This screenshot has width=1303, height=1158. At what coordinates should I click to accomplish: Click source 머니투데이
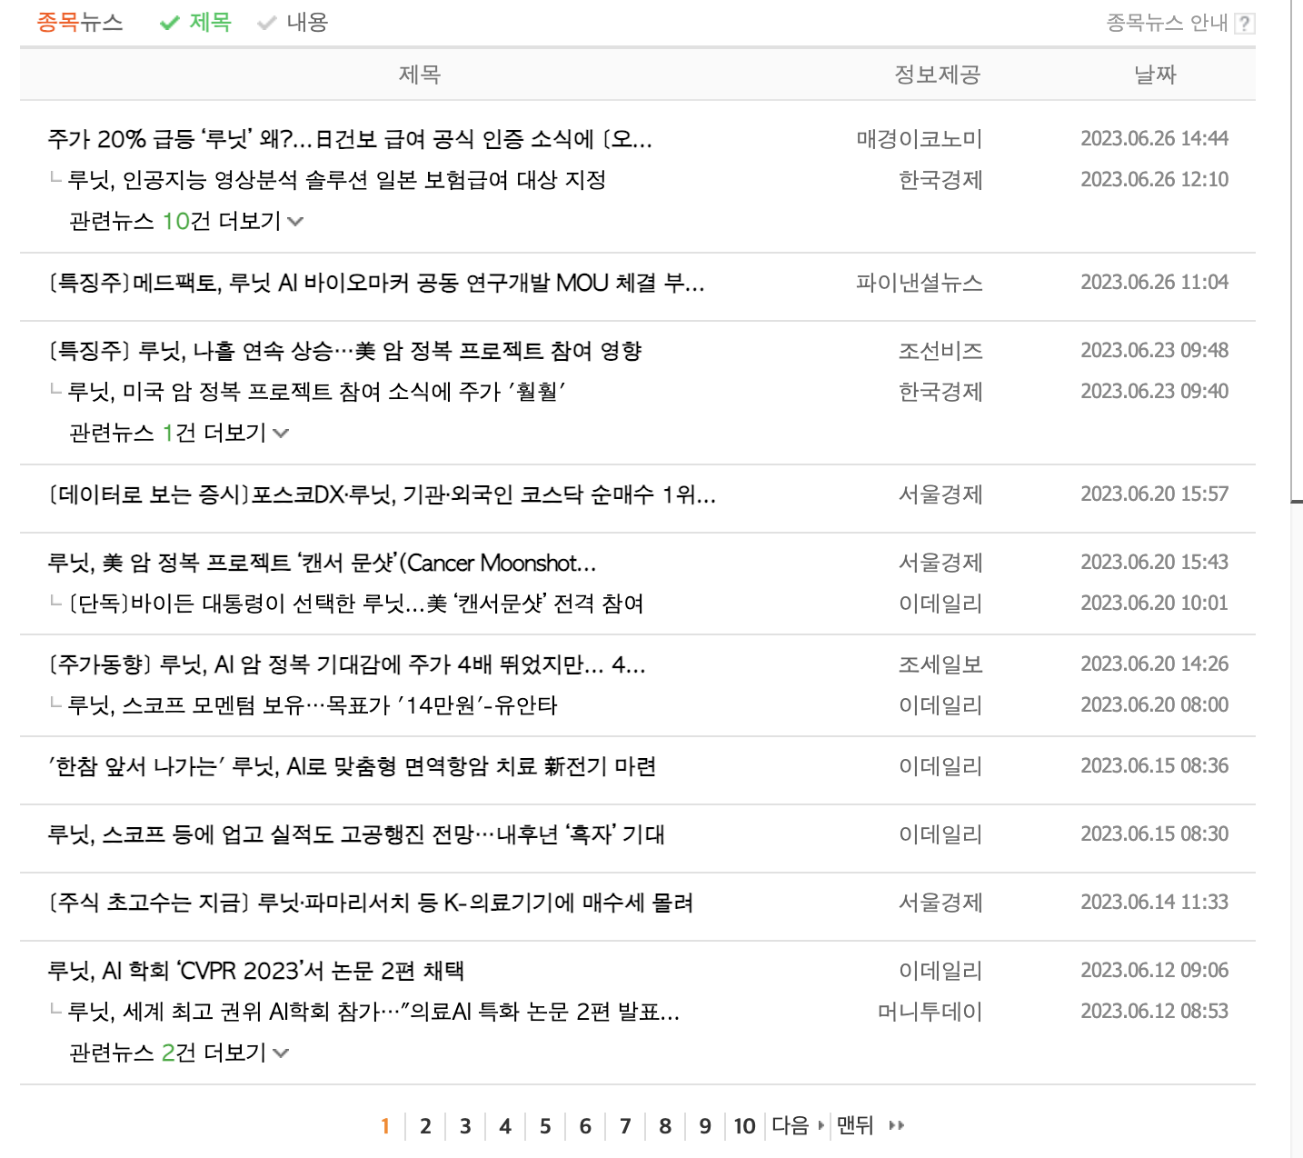tap(930, 1012)
